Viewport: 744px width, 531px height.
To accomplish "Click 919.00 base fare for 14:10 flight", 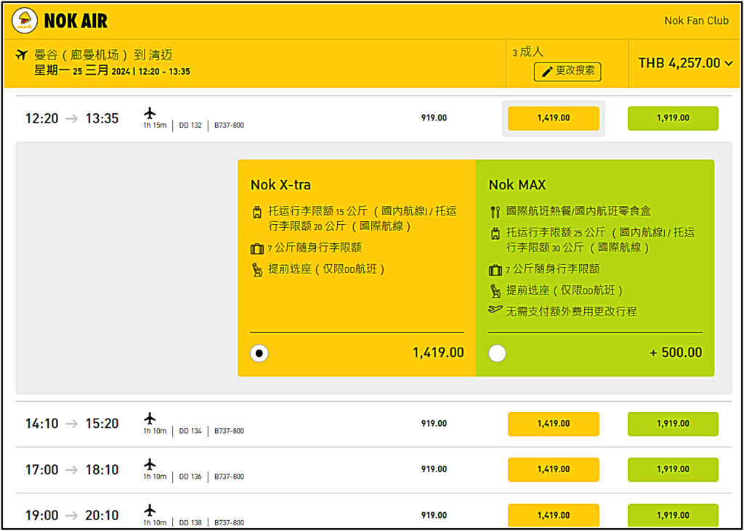I will click(x=434, y=424).
